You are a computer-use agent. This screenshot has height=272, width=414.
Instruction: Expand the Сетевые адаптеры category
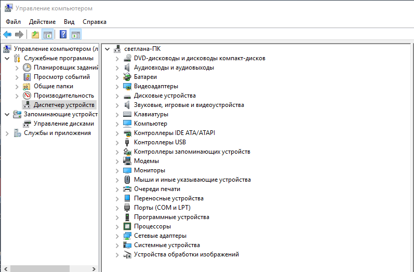point(117,236)
